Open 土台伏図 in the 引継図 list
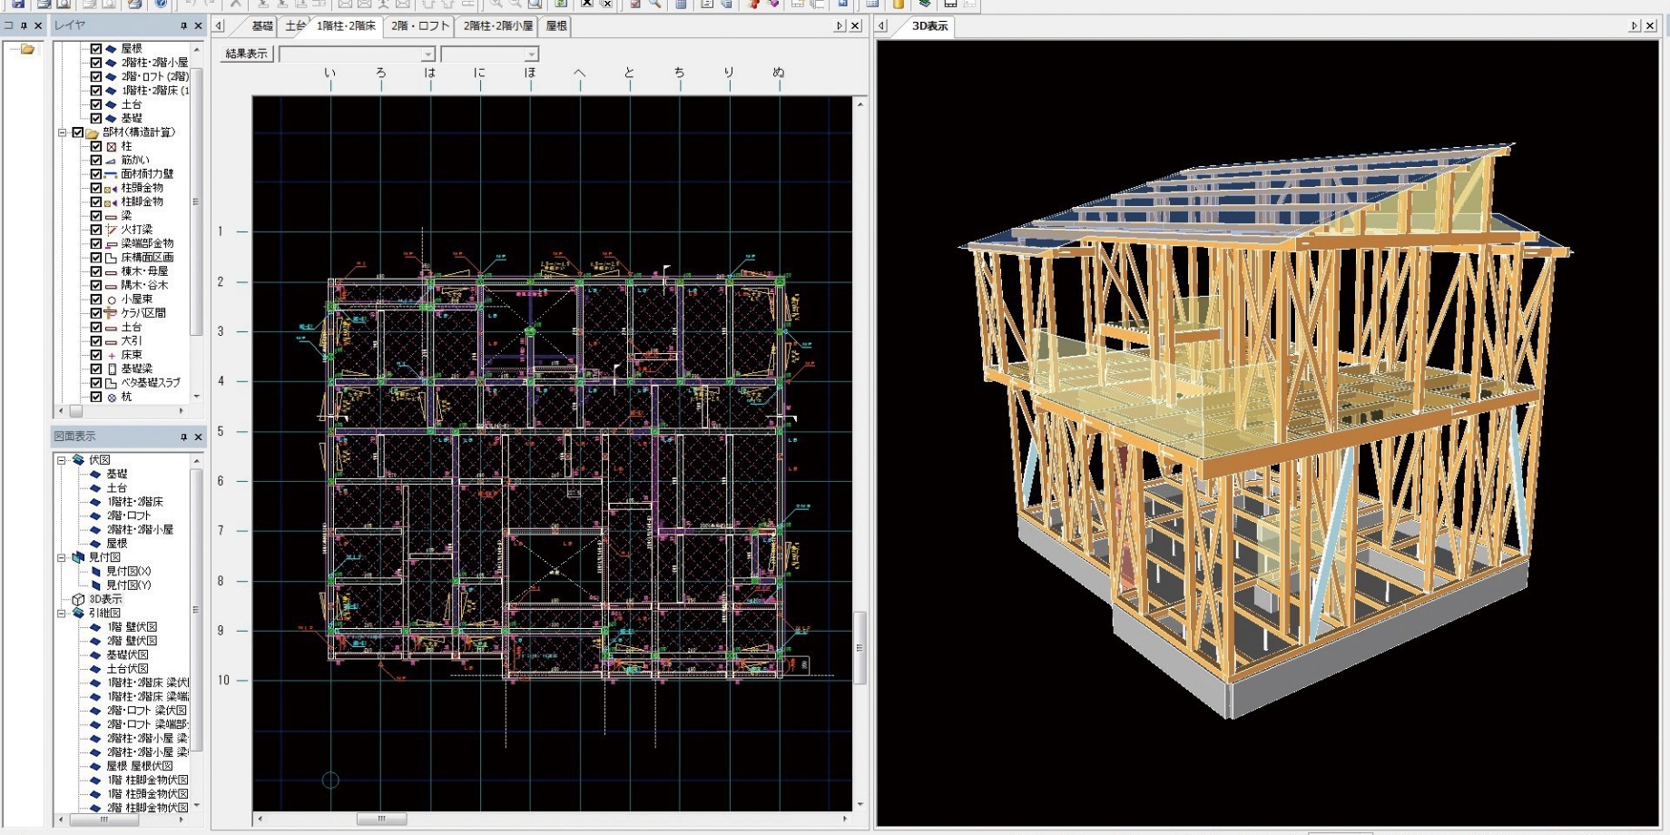This screenshot has width=1670, height=835. [x=127, y=669]
